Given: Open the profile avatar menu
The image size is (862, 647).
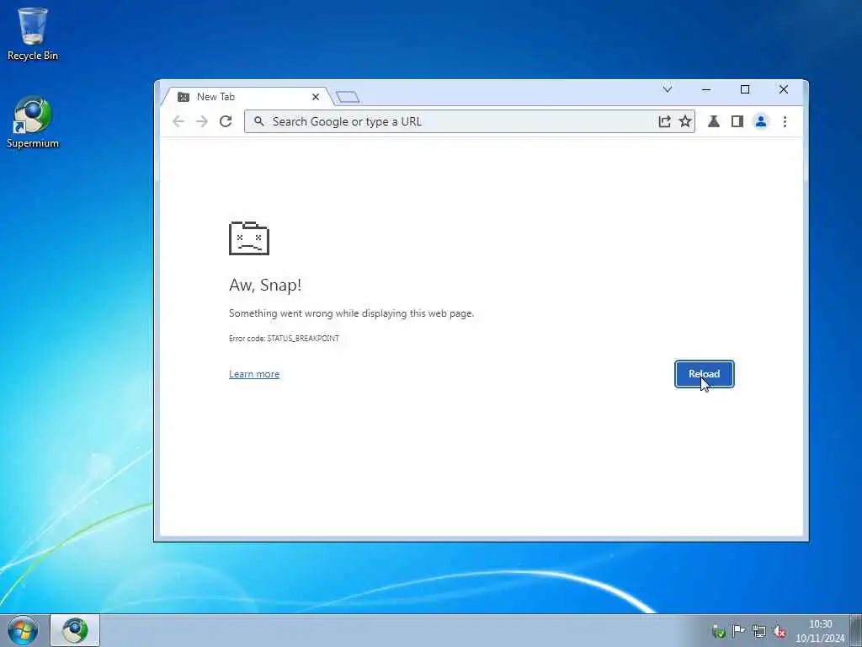Looking at the screenshot, I should (761, 121).
